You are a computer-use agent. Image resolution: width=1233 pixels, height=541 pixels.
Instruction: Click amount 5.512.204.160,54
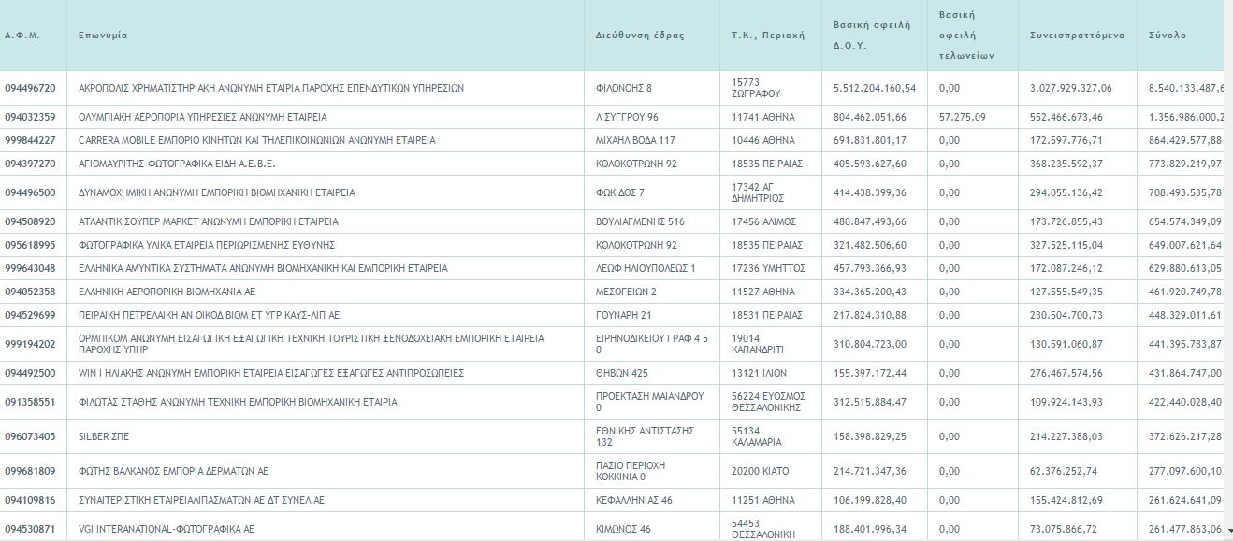click(875, 88)
